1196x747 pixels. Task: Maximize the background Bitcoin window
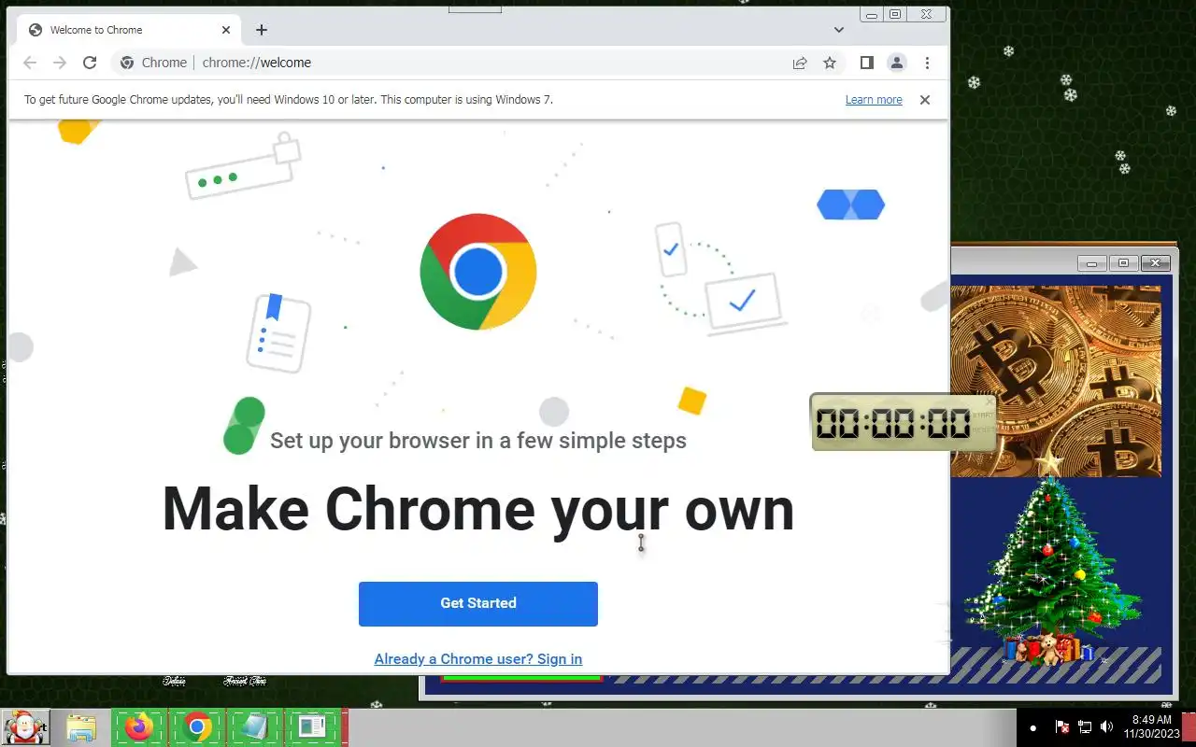pyautogui.click(x=1123, y=263)
